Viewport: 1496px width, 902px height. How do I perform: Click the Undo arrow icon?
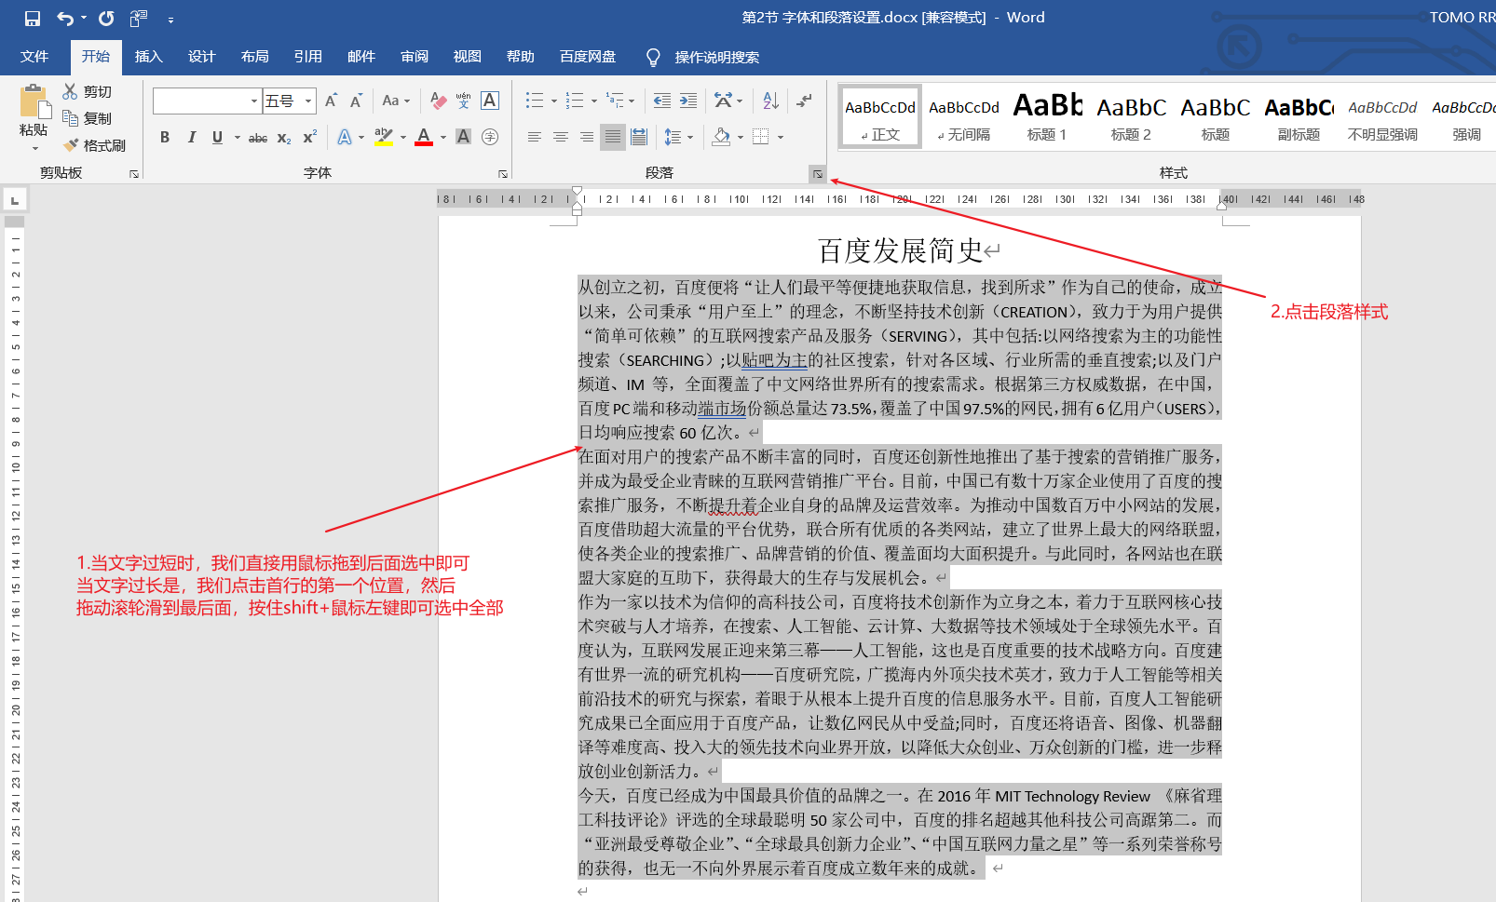tap(65, 18)
